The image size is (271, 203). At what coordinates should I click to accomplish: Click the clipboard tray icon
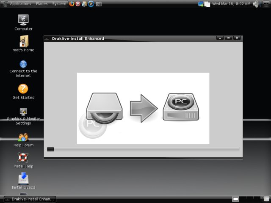point(207,4)
